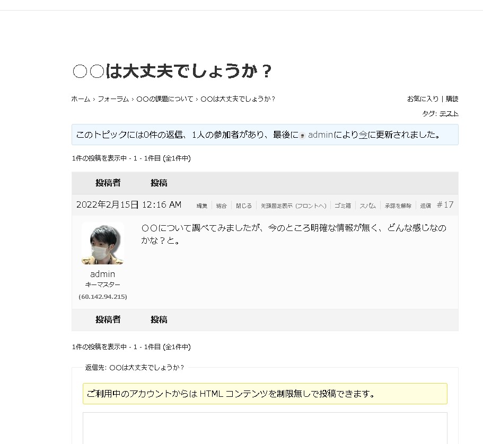Open the テスト tag link
This screenshot has height=444, width=483.
click(x=449, y=113)
